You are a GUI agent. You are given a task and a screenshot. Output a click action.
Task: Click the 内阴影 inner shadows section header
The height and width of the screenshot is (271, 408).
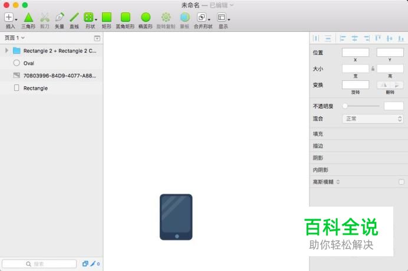pos(358,170)
